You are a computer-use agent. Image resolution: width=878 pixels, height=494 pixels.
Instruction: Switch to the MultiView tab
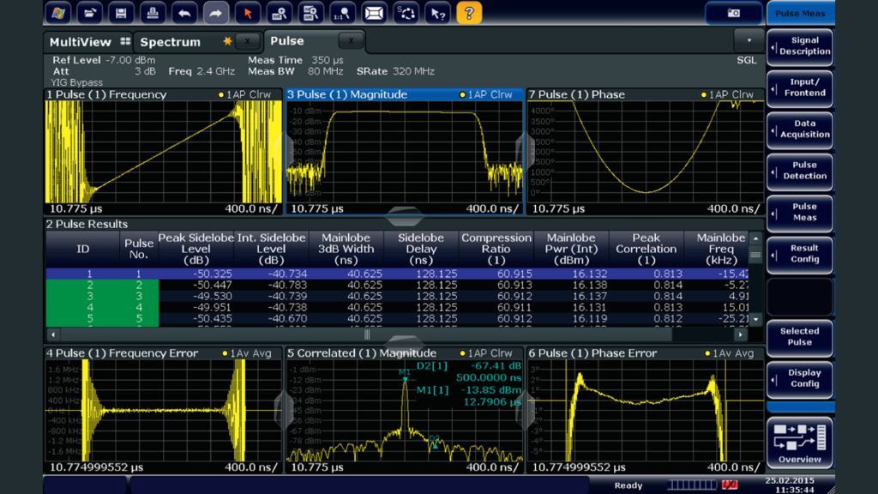[81, 42]
